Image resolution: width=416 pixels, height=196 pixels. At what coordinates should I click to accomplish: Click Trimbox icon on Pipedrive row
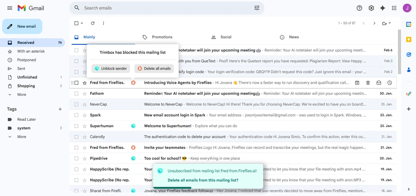point(133,159)
